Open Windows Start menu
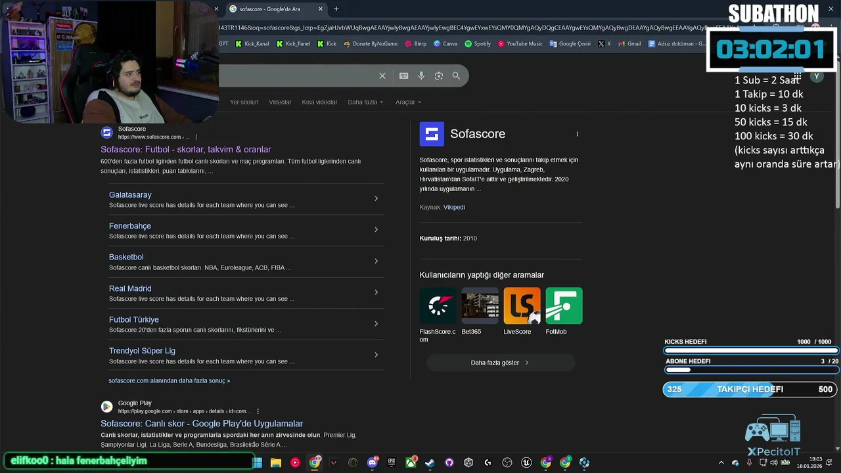Screen dimensions: 841x473 point(257,462)
